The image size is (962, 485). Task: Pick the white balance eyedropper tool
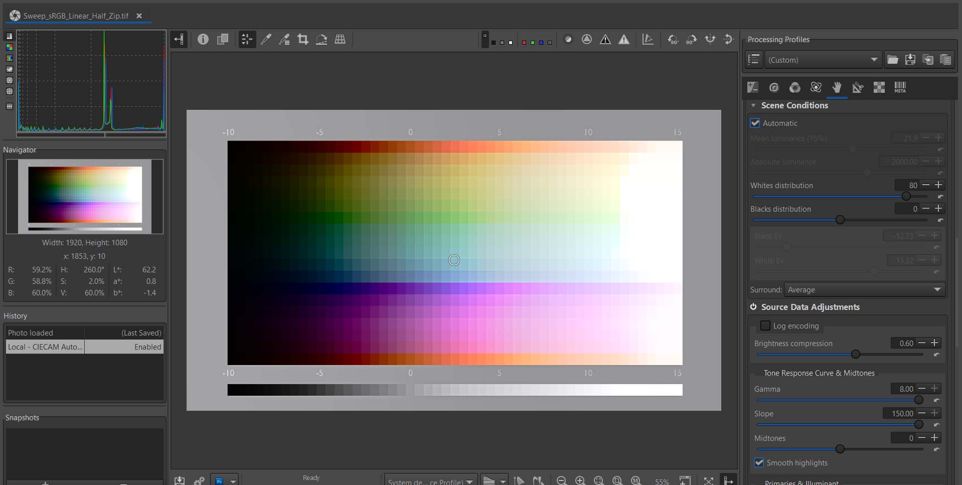click(266, 39)
